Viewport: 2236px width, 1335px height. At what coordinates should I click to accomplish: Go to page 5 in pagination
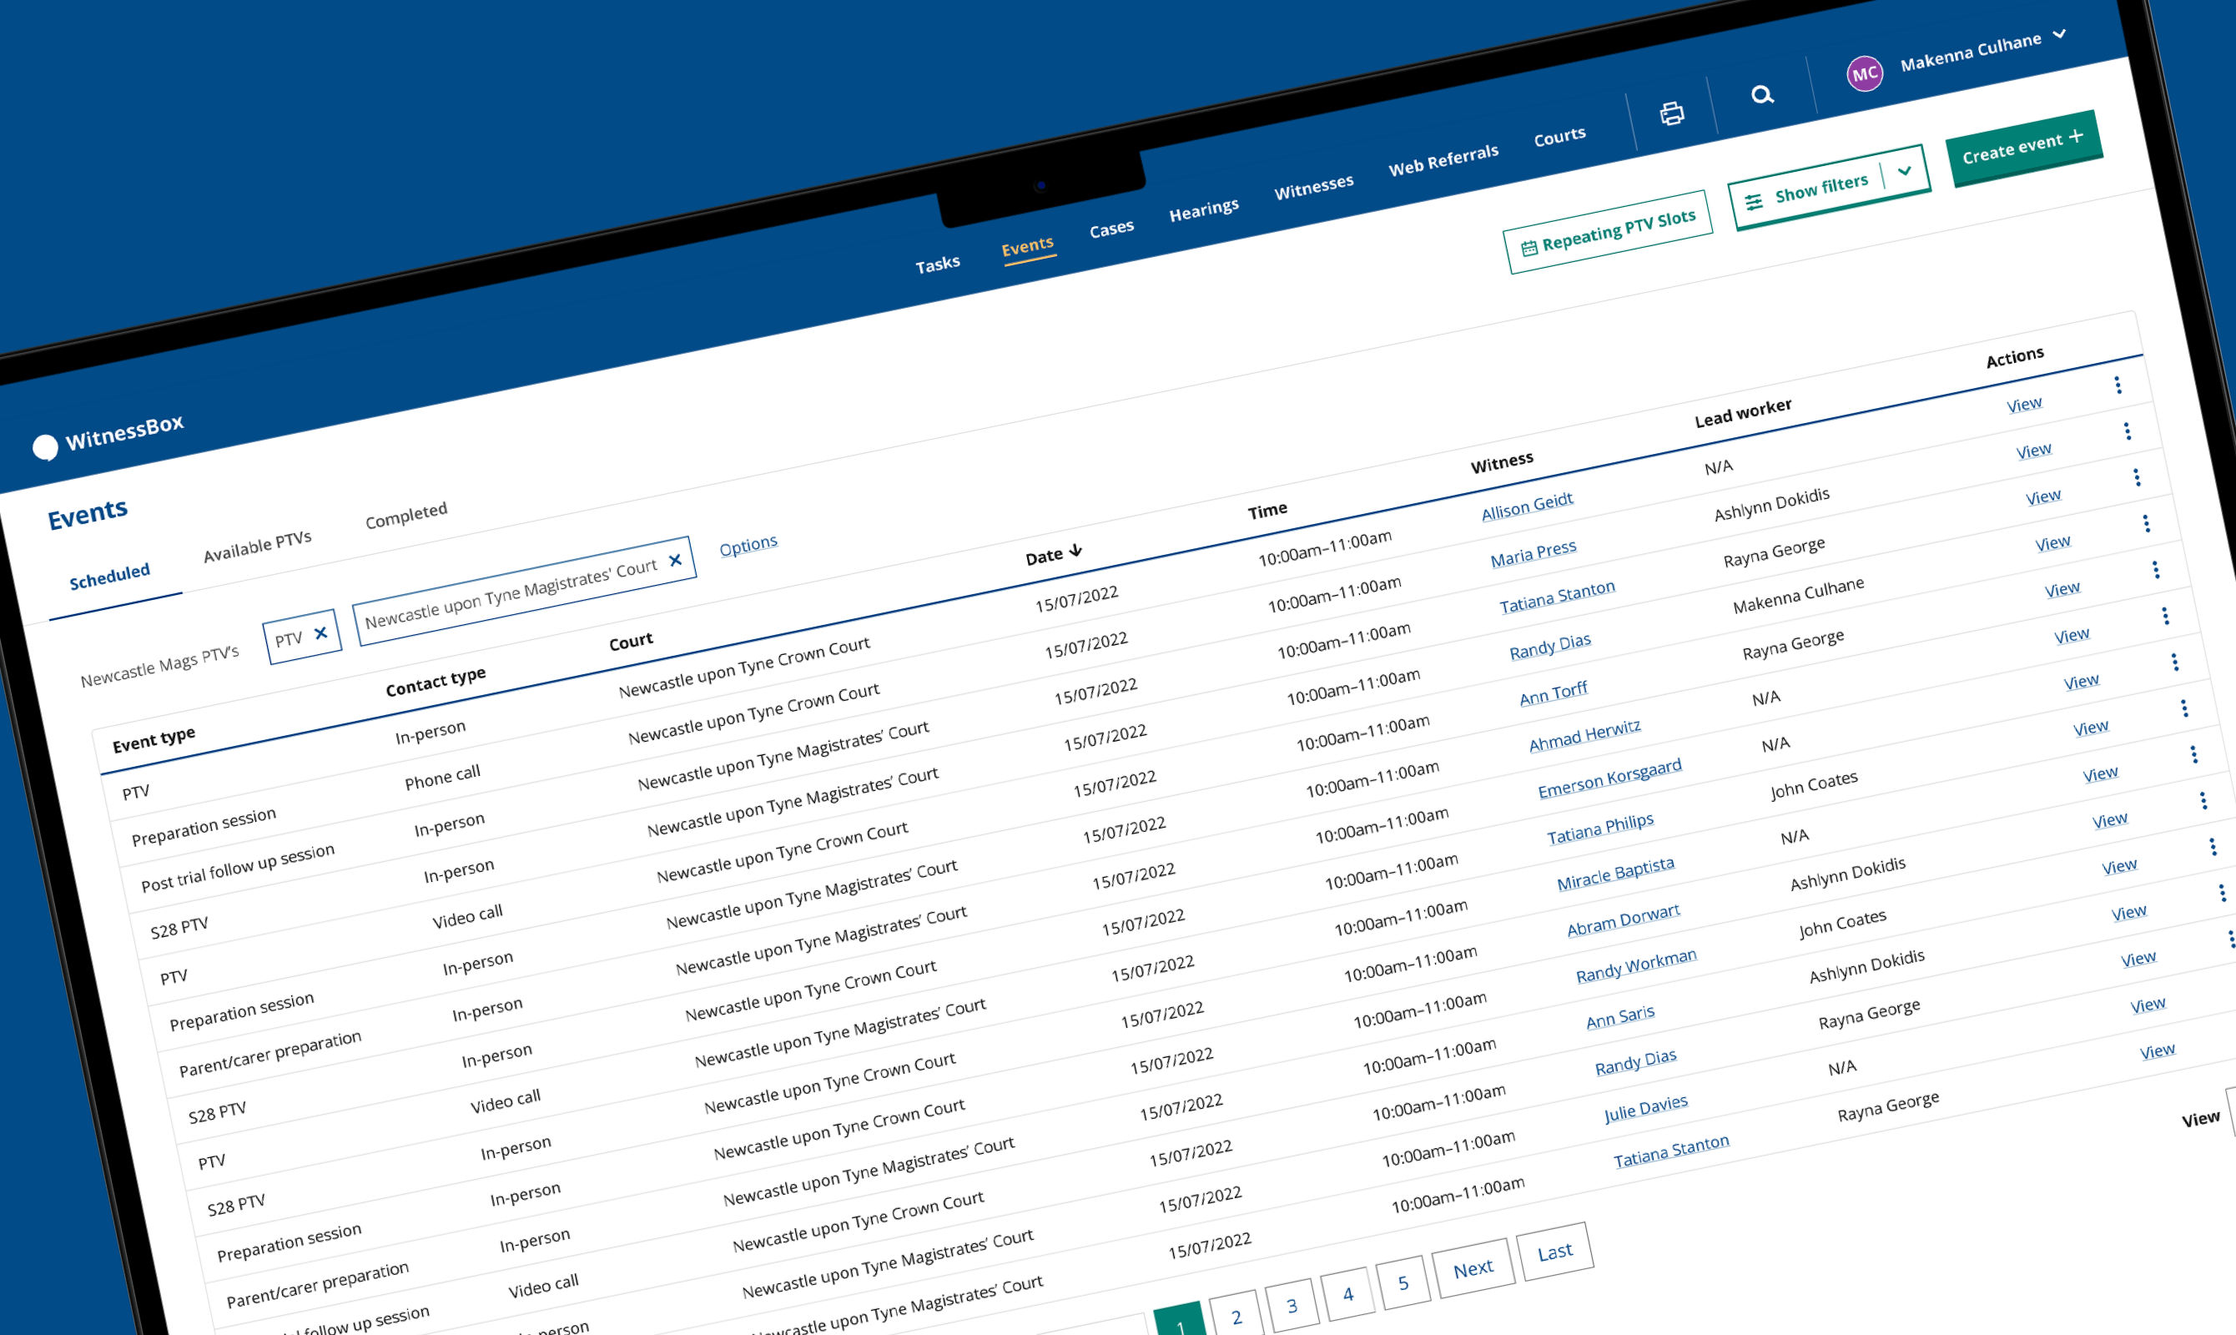1403,1282
